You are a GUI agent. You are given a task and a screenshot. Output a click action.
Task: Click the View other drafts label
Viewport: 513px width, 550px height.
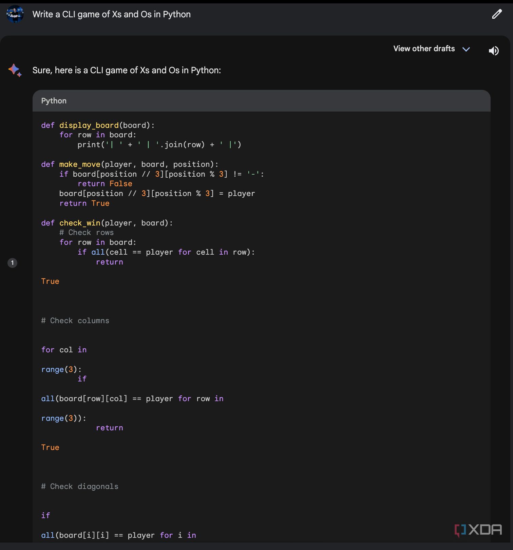click(x=424, y=48)
